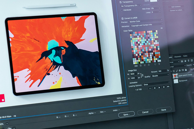Click the Done button
The height and width of the screenshot is (129, 194).
[x=164, y=110]
